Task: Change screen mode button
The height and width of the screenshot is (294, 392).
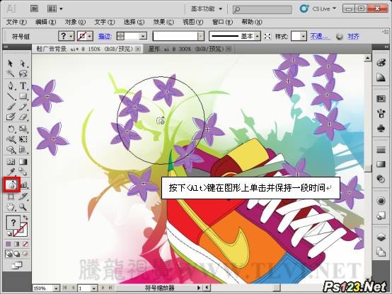Action: 17,265
